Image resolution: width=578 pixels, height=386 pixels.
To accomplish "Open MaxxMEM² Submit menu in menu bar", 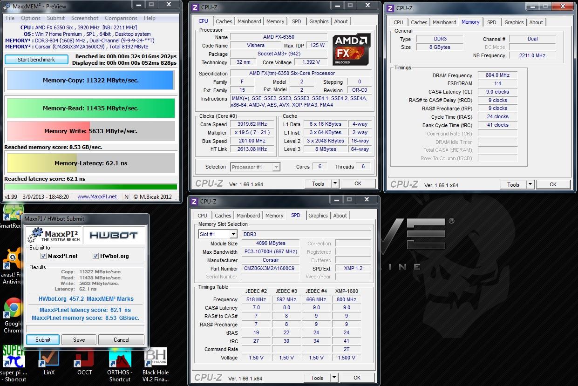I will 56,18.
